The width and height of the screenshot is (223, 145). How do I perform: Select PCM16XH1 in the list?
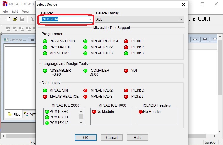coord(59,117)
